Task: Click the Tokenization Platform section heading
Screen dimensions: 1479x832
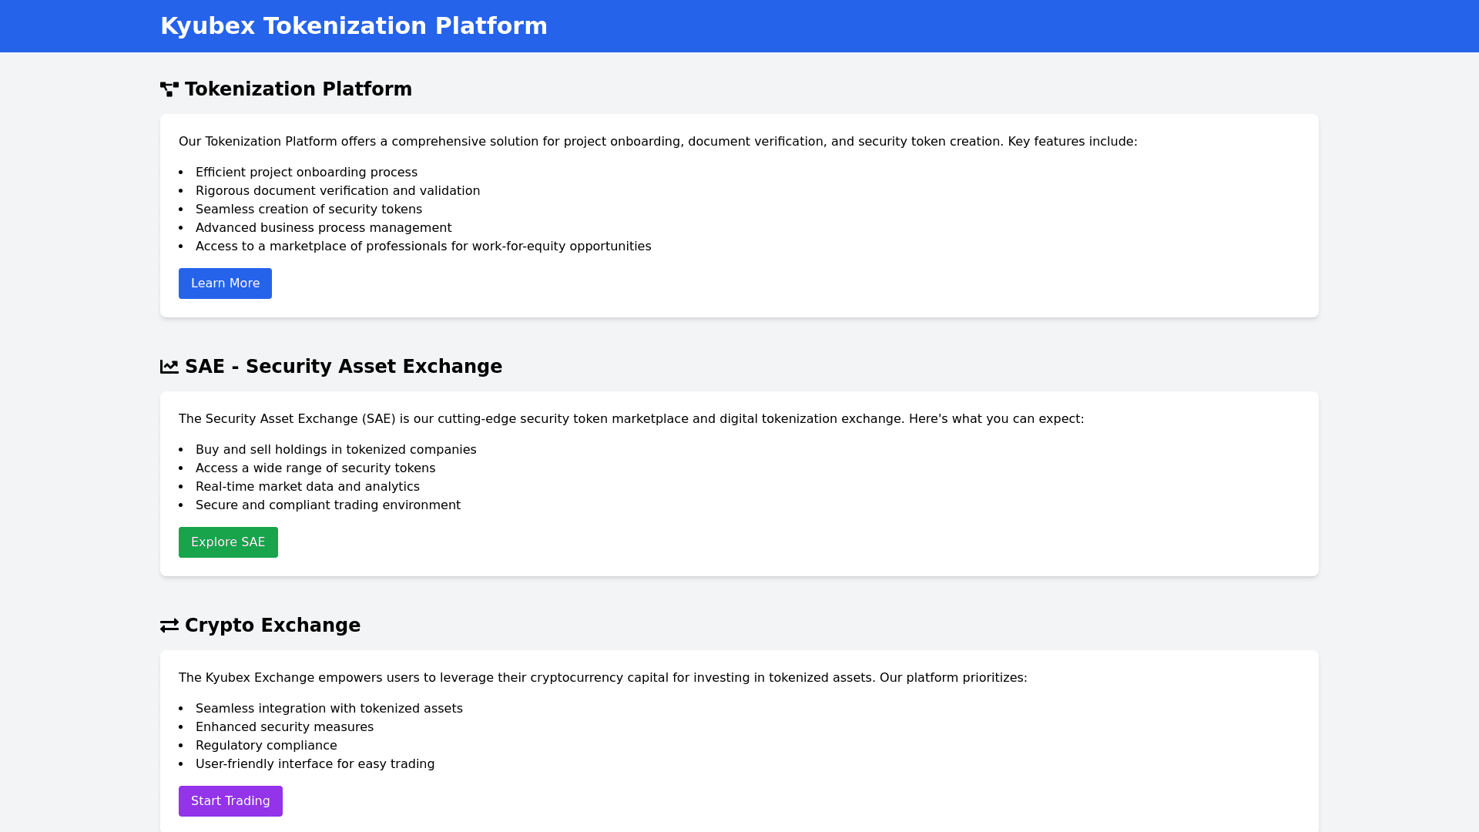Action: (298, 89)
